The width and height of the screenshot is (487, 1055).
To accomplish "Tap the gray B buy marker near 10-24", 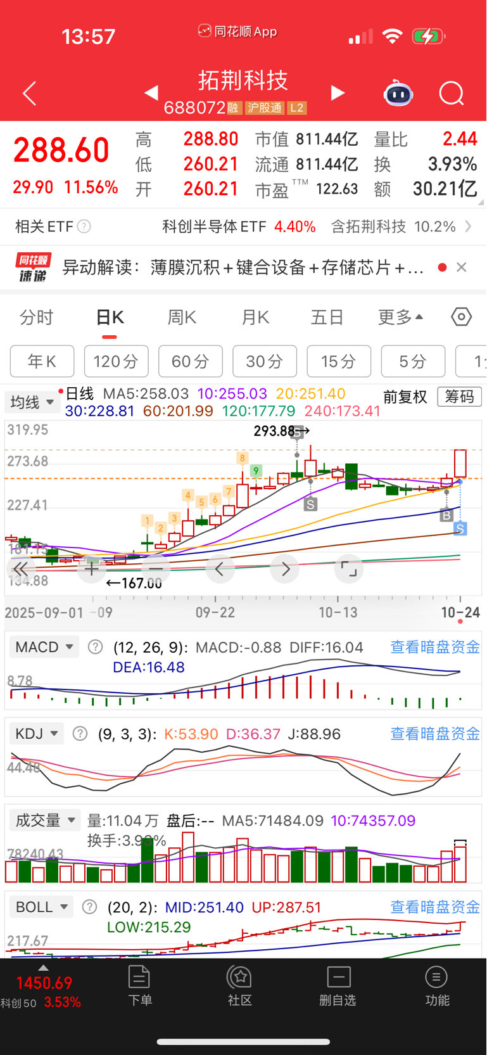I will [x=446, y=515].
